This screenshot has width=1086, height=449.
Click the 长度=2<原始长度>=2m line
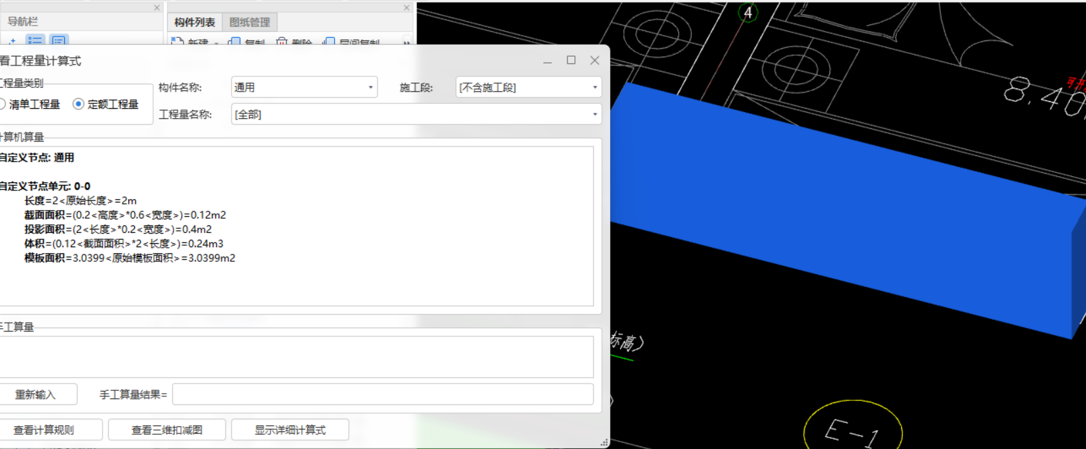pyautogui.click(x=80, y=201)
